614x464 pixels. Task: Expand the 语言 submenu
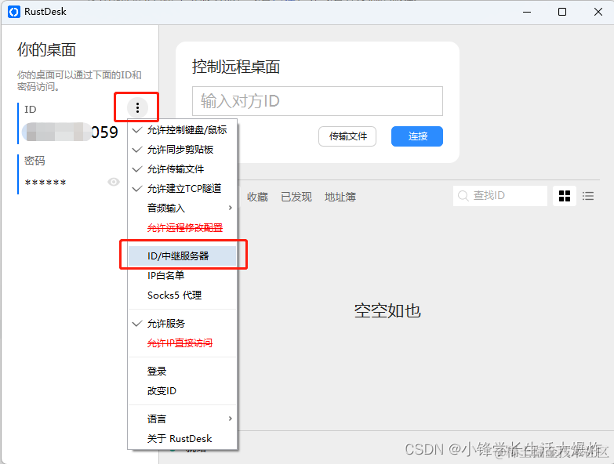tap(183, 419)
